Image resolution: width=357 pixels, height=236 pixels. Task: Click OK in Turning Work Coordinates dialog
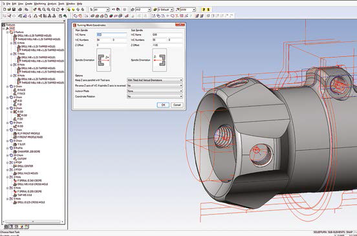163,105
